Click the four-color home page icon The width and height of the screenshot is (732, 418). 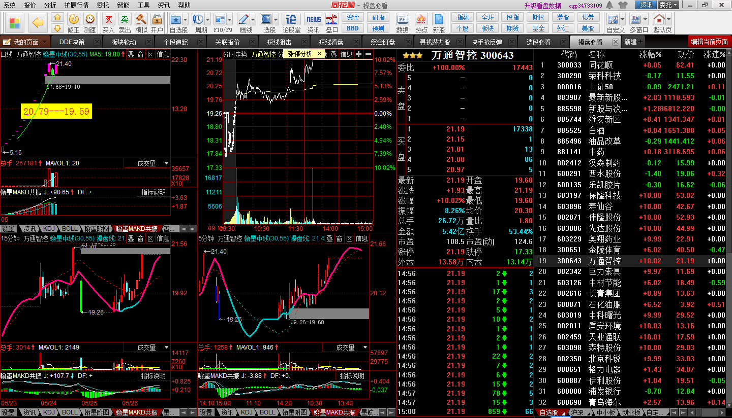(15, 23)
